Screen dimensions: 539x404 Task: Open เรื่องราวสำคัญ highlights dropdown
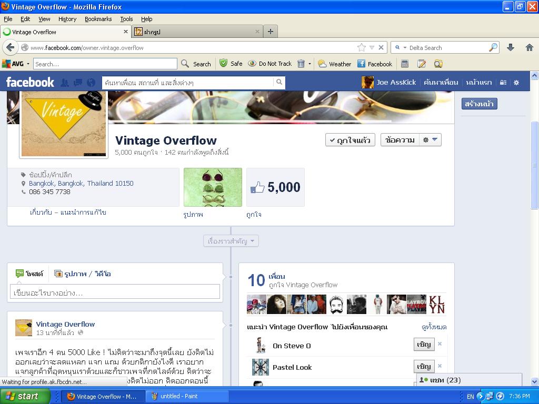point(231,241)
